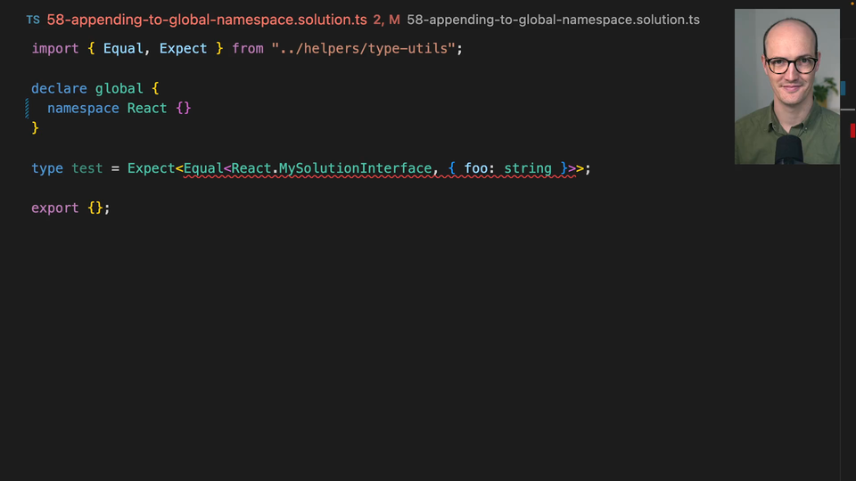Click the grey breadcrumb filename 58-appending-to-global-namespace.solution.ts
The width and height of the screenshot is (856, 481).
click(553, 20)
